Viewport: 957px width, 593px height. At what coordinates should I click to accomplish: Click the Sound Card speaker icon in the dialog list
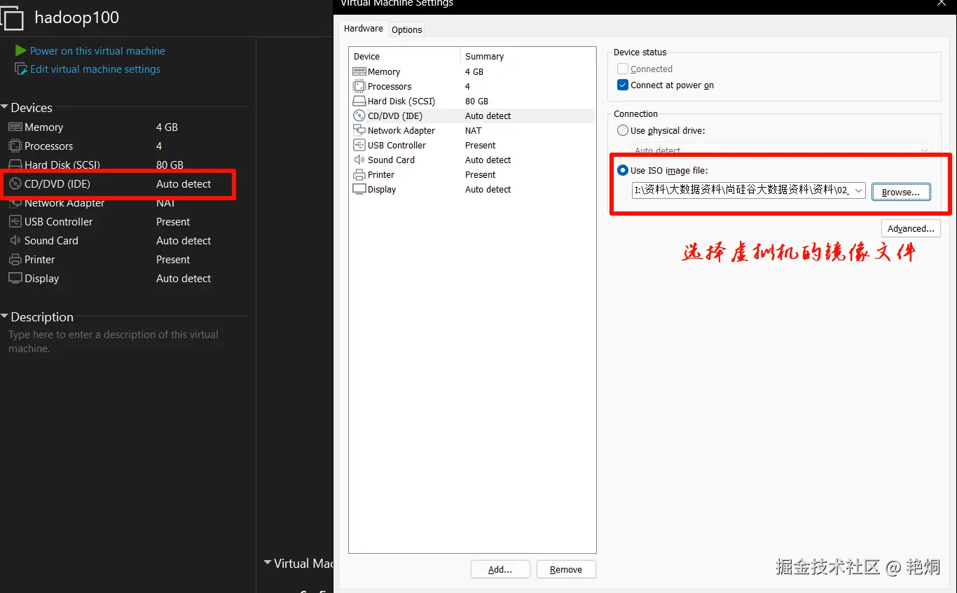point(359,160)
